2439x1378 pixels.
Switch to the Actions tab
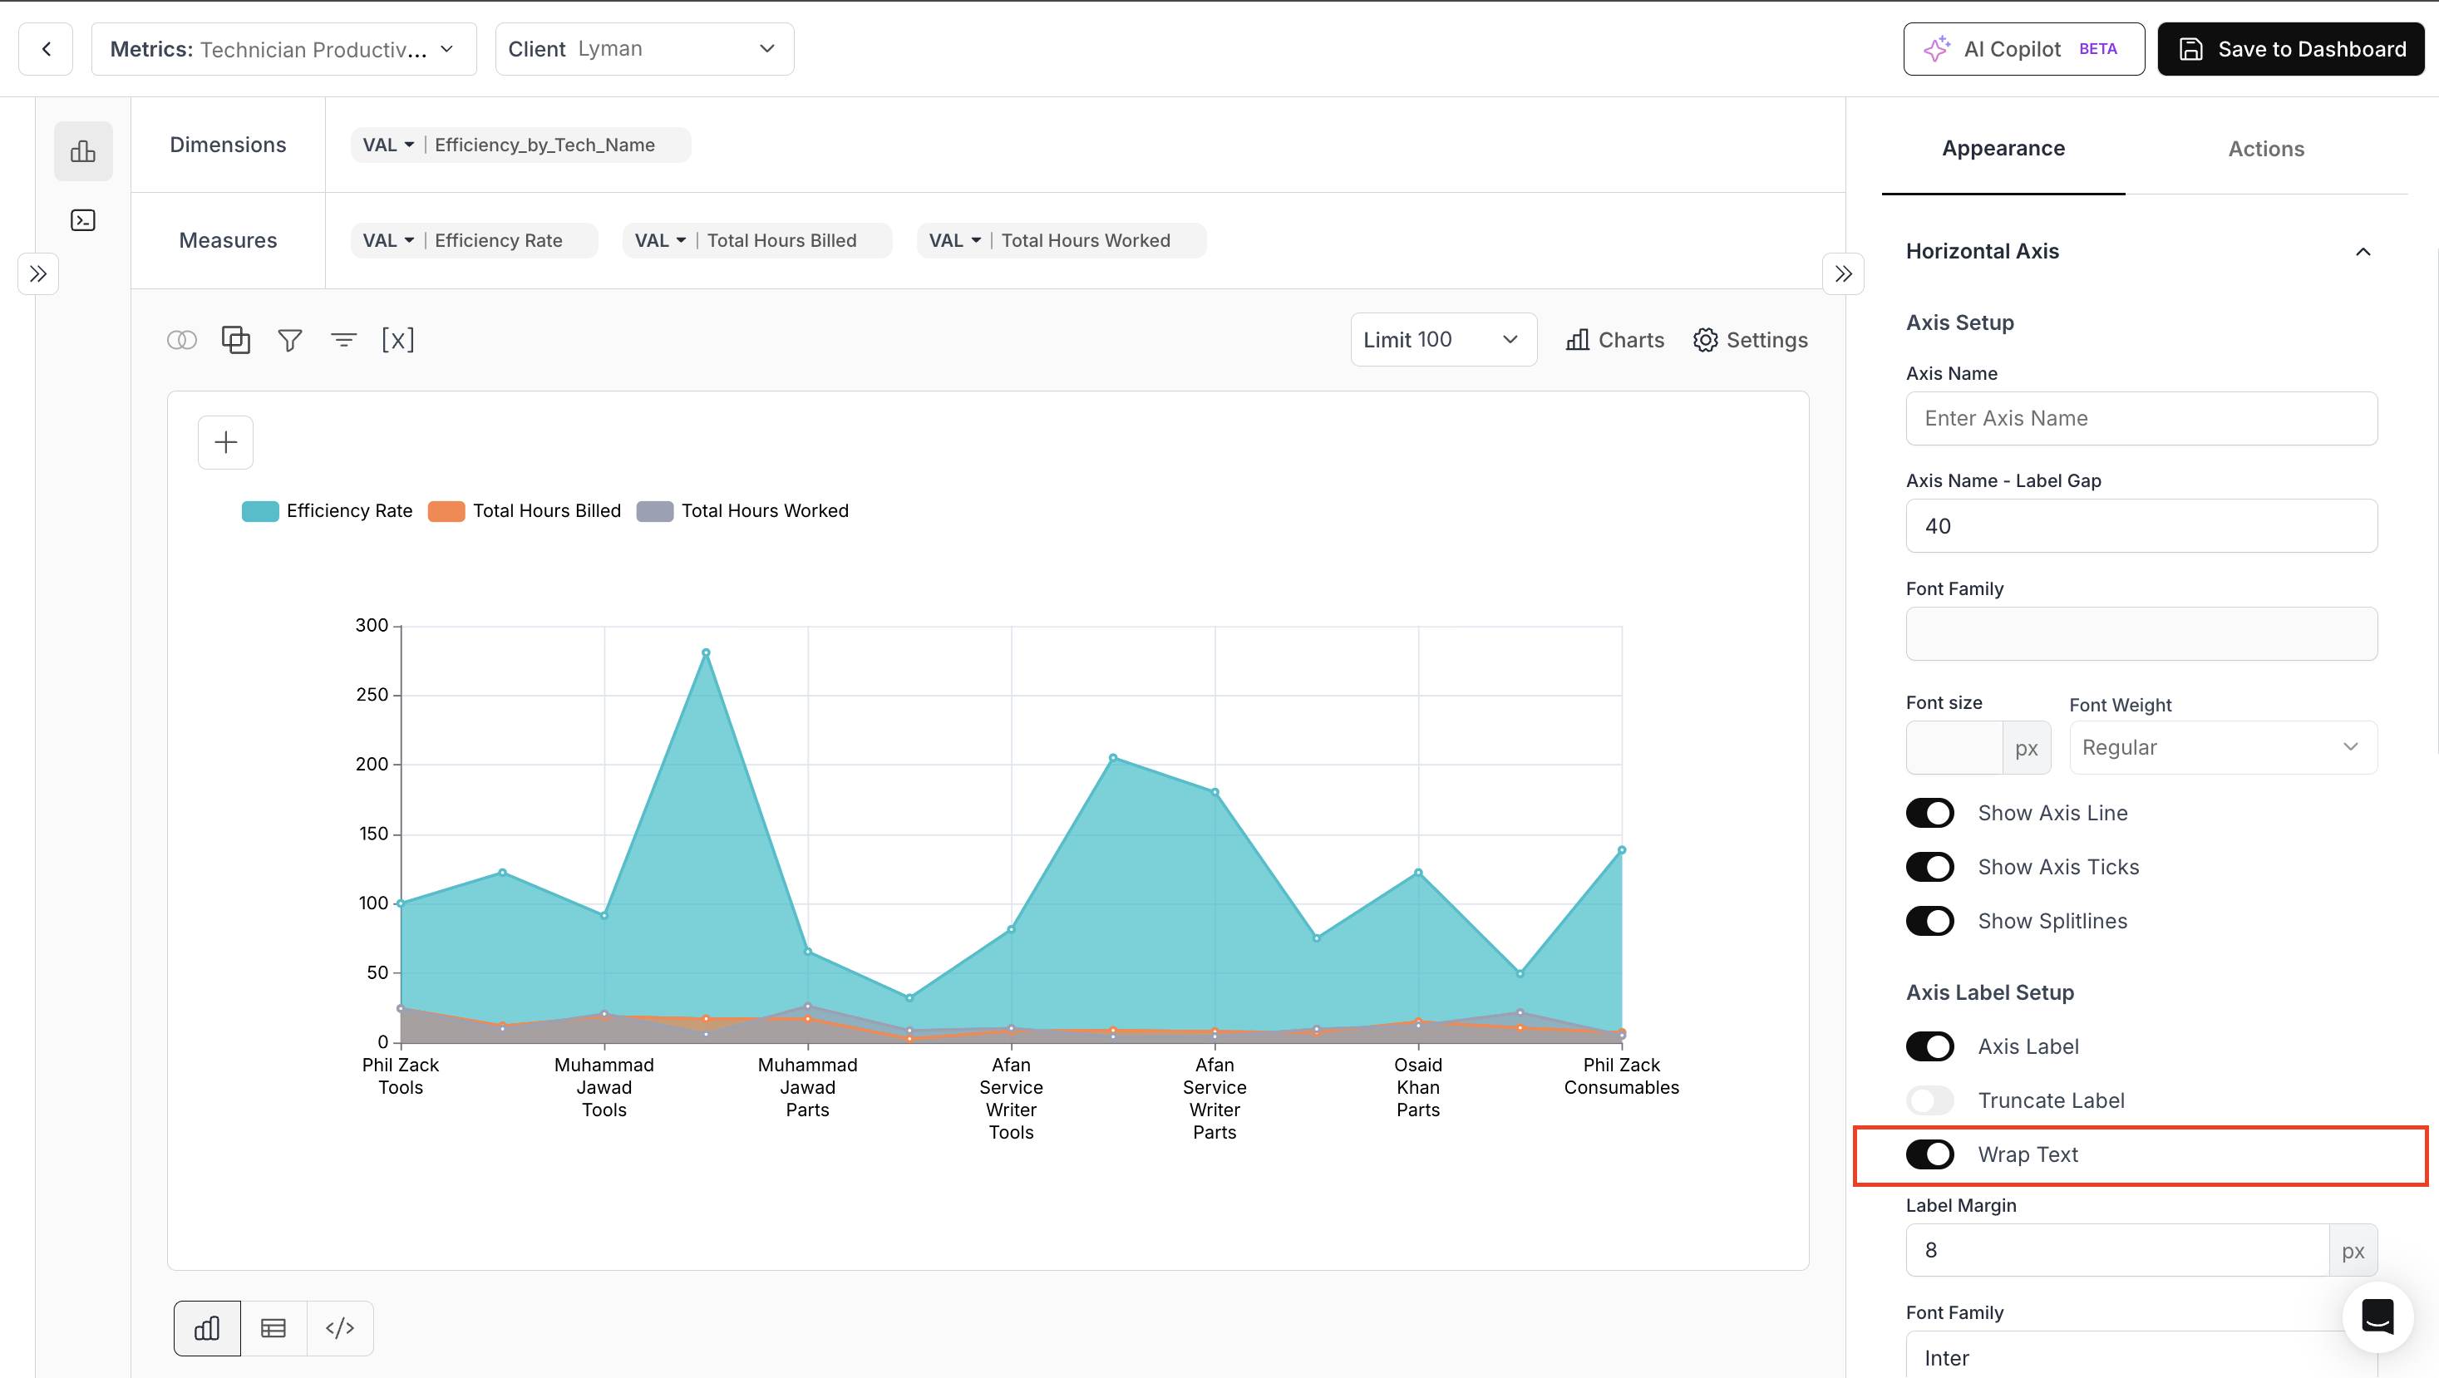(x=2266, y=149)
